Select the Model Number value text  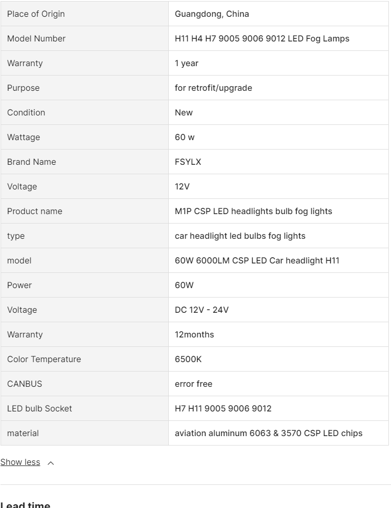[262, 39]
